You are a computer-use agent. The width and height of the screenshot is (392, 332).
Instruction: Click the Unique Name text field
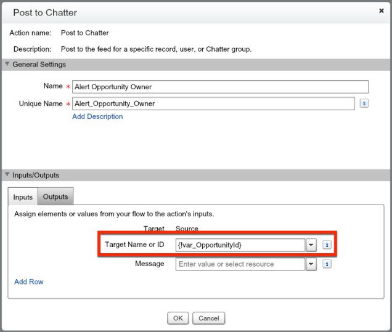click(x=213, y=103)
